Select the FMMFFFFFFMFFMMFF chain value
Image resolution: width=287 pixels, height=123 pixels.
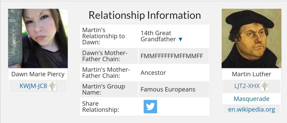tap(172, 56)
